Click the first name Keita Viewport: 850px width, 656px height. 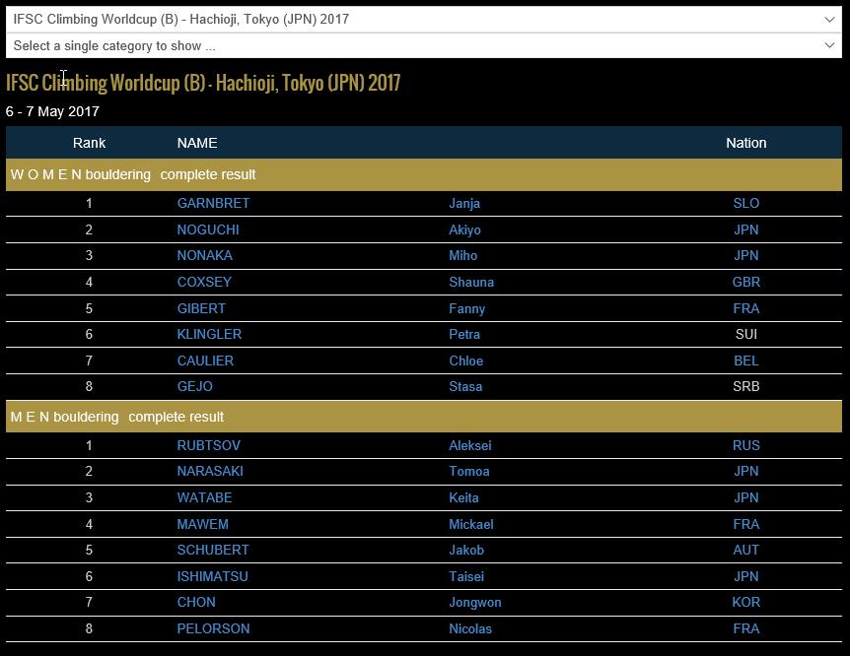click(x=463, y=497)
